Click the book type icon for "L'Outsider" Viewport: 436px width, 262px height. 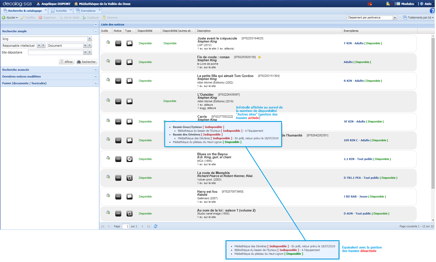[129, 101]
